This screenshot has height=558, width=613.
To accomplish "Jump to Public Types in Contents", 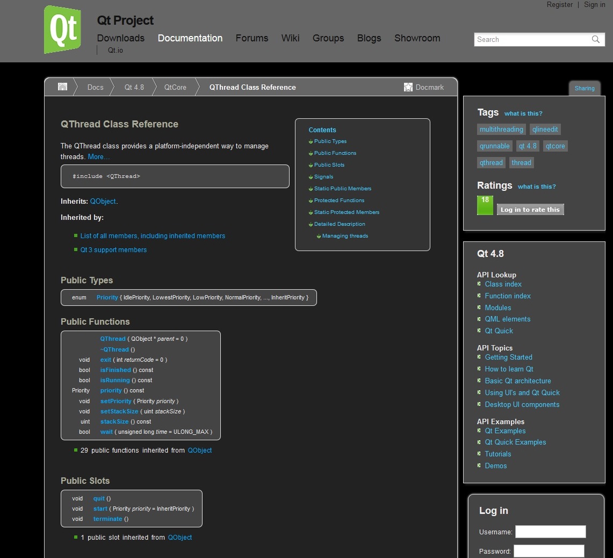I will [x=330, y=141].
